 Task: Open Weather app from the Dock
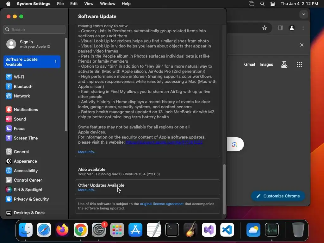point(253,230)
